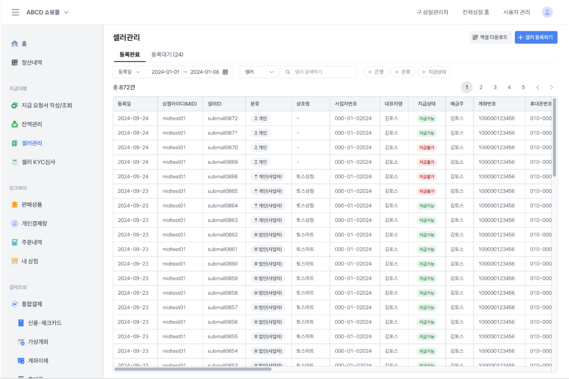Open the 셀러 search type dropdown

coord(259,72)
